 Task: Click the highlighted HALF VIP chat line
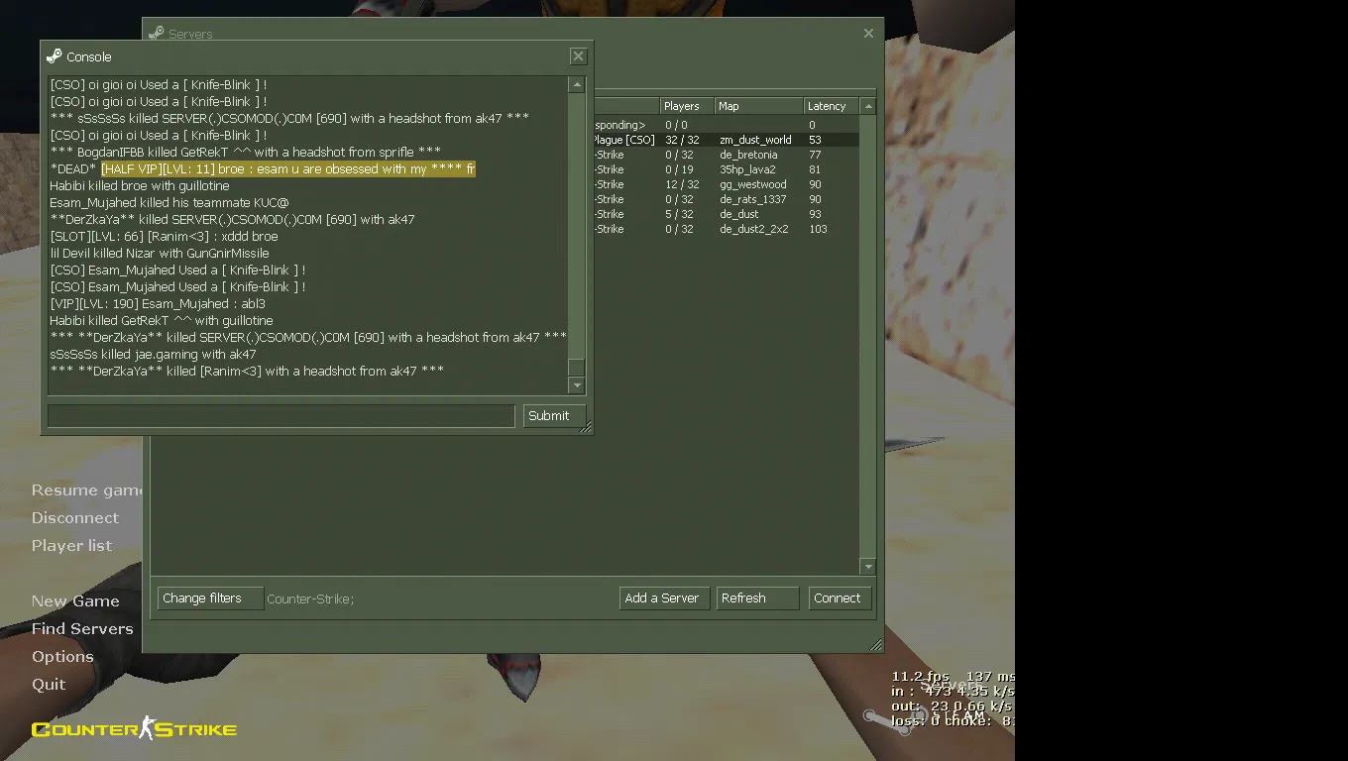coord(288,169)
